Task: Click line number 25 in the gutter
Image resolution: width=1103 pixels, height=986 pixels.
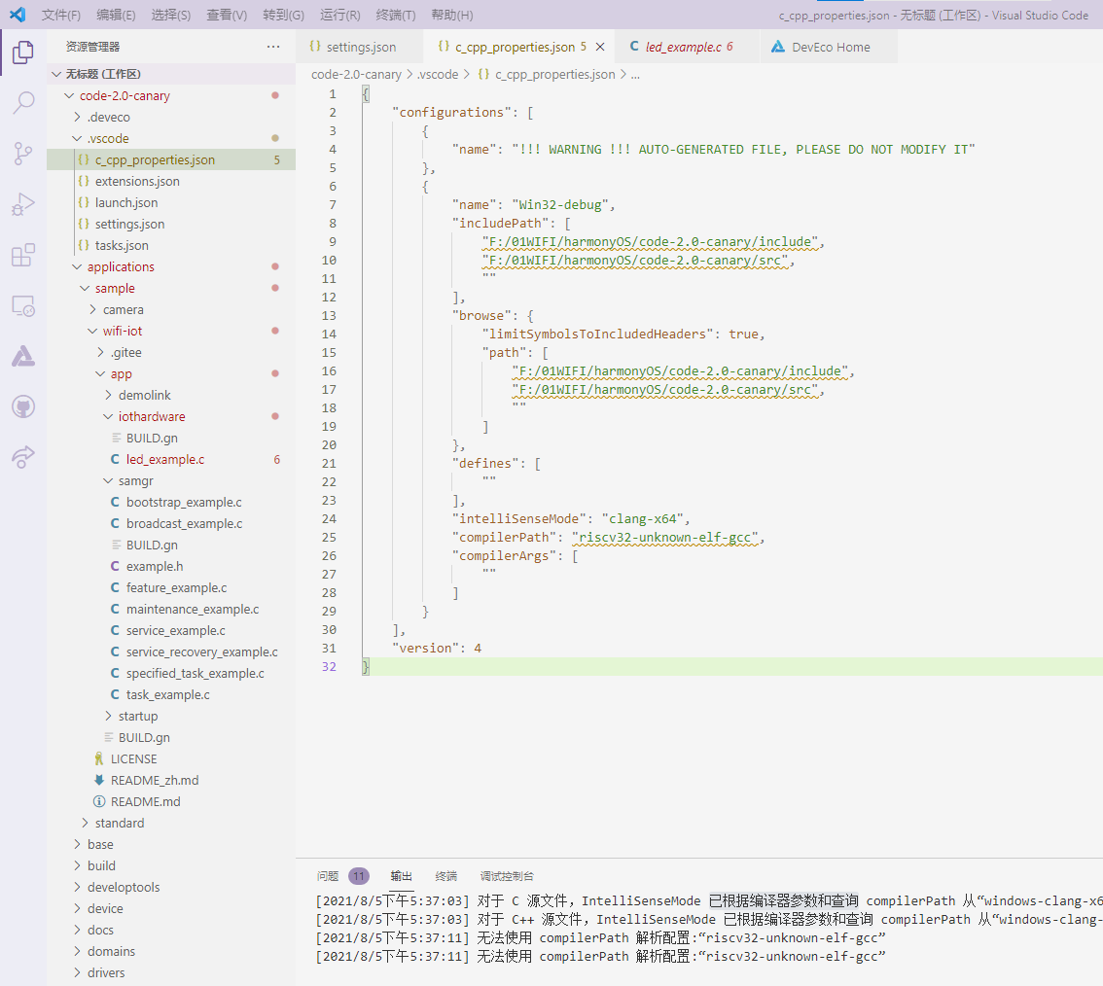Action: tap(329, 538)
